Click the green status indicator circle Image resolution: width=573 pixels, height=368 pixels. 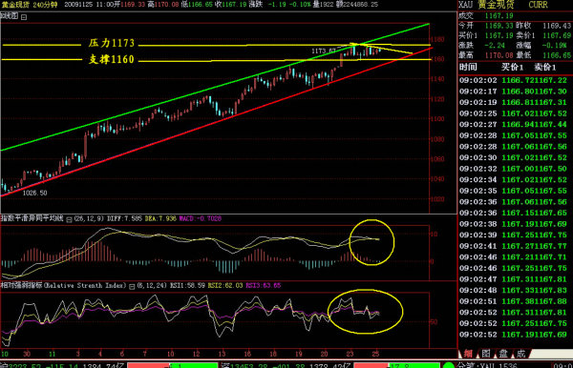449,365
